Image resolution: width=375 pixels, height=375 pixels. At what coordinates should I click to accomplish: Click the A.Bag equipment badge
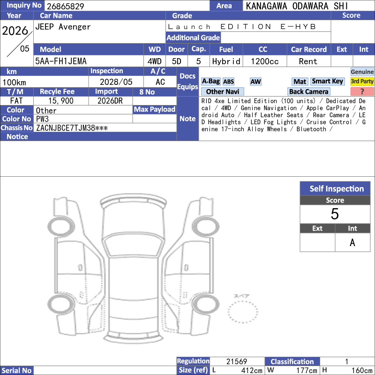tap(210, 81)
